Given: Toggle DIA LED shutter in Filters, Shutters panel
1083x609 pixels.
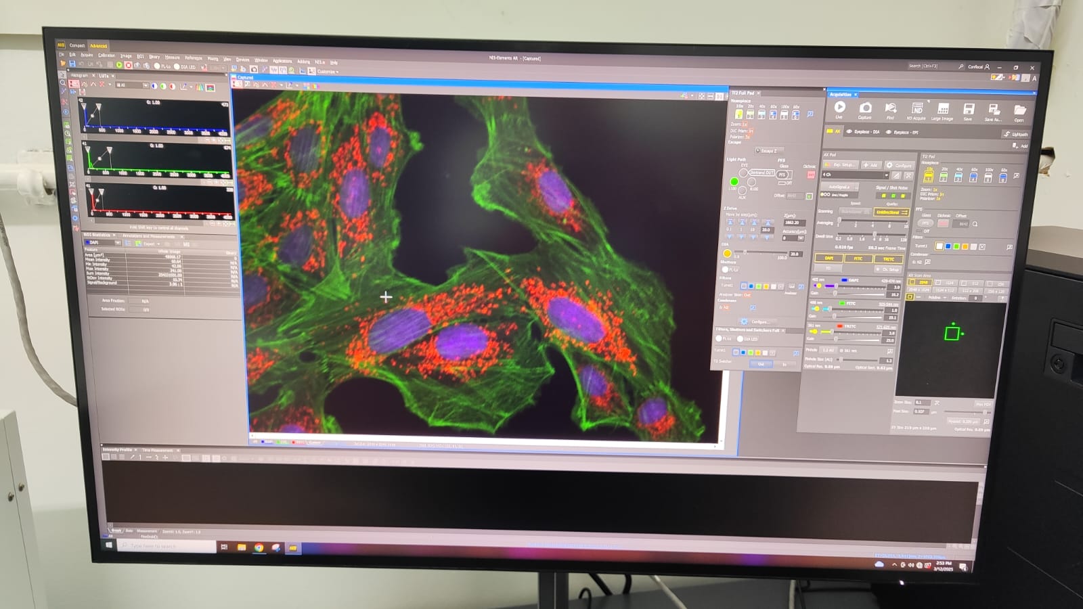Looking at the screenshot, I should click(747, 339).
